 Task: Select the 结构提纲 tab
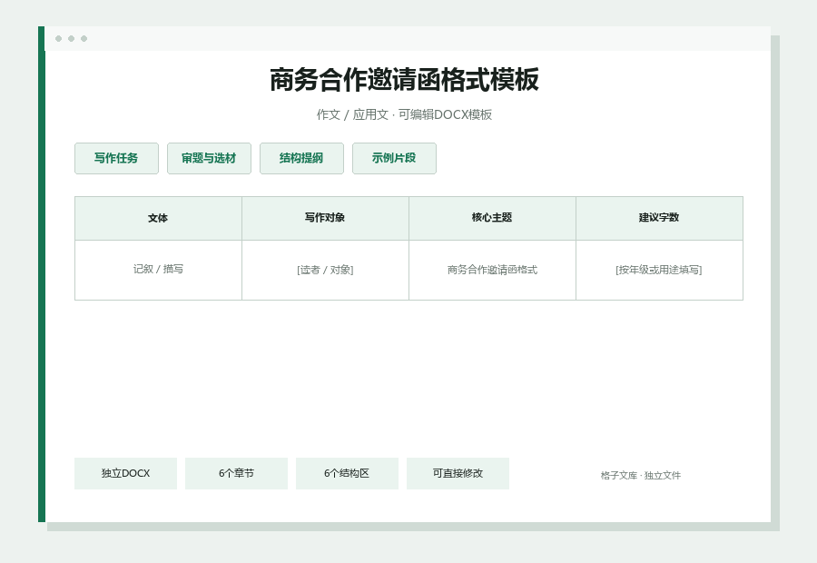[301, 159]
